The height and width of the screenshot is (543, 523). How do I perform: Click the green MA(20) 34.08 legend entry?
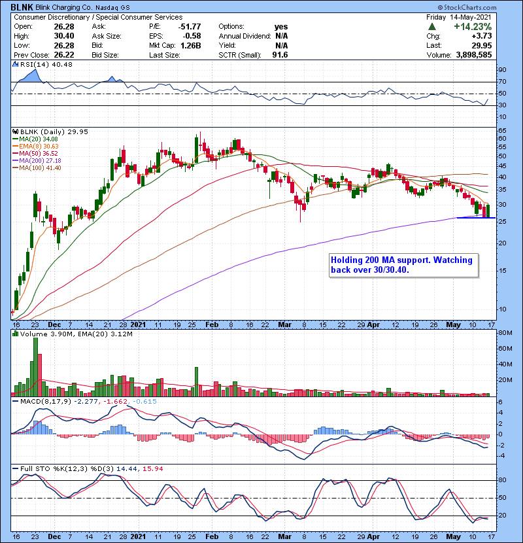click(x=36, y=139)
